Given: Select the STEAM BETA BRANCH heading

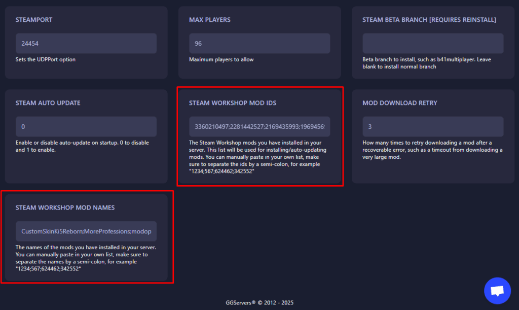Looking at the screenshot, I should click(x=429, y=20).
